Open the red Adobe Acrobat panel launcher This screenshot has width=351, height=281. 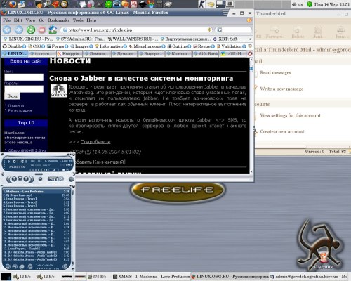click(133, 4)
